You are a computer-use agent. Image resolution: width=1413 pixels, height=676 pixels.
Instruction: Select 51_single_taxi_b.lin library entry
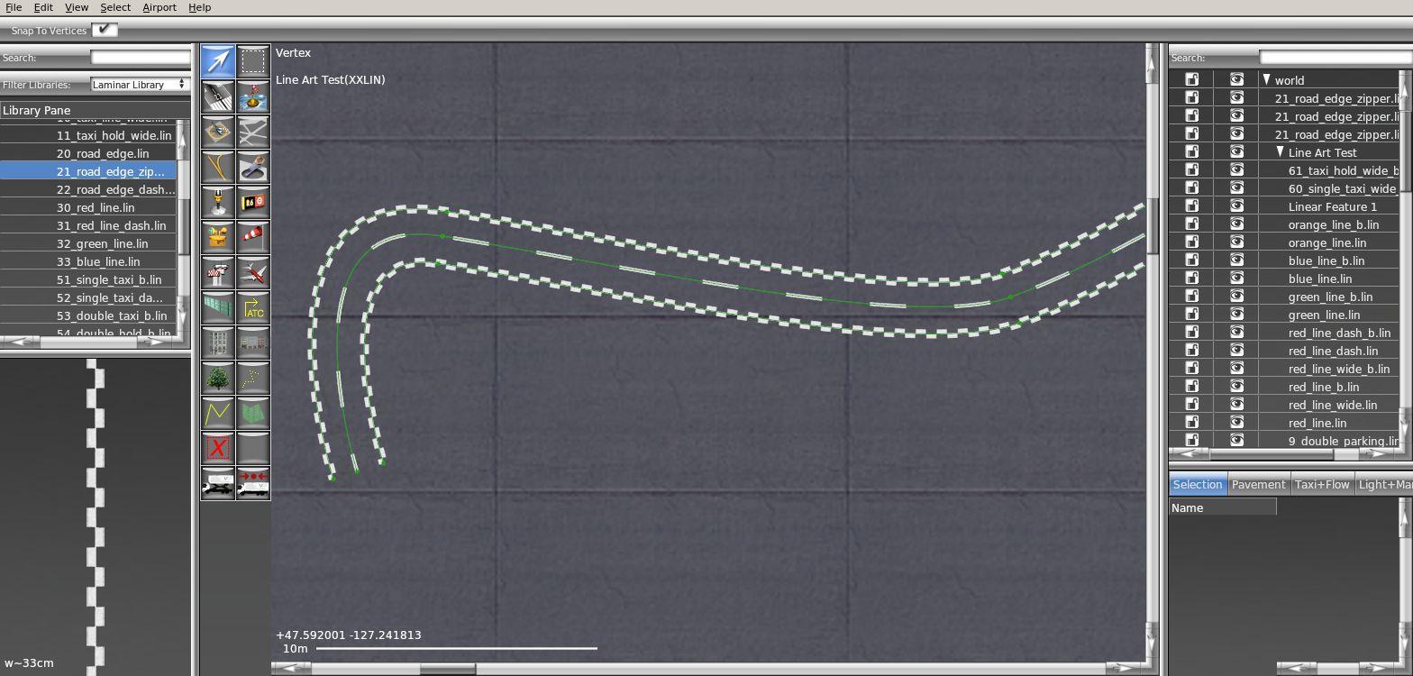pos(90,279)
